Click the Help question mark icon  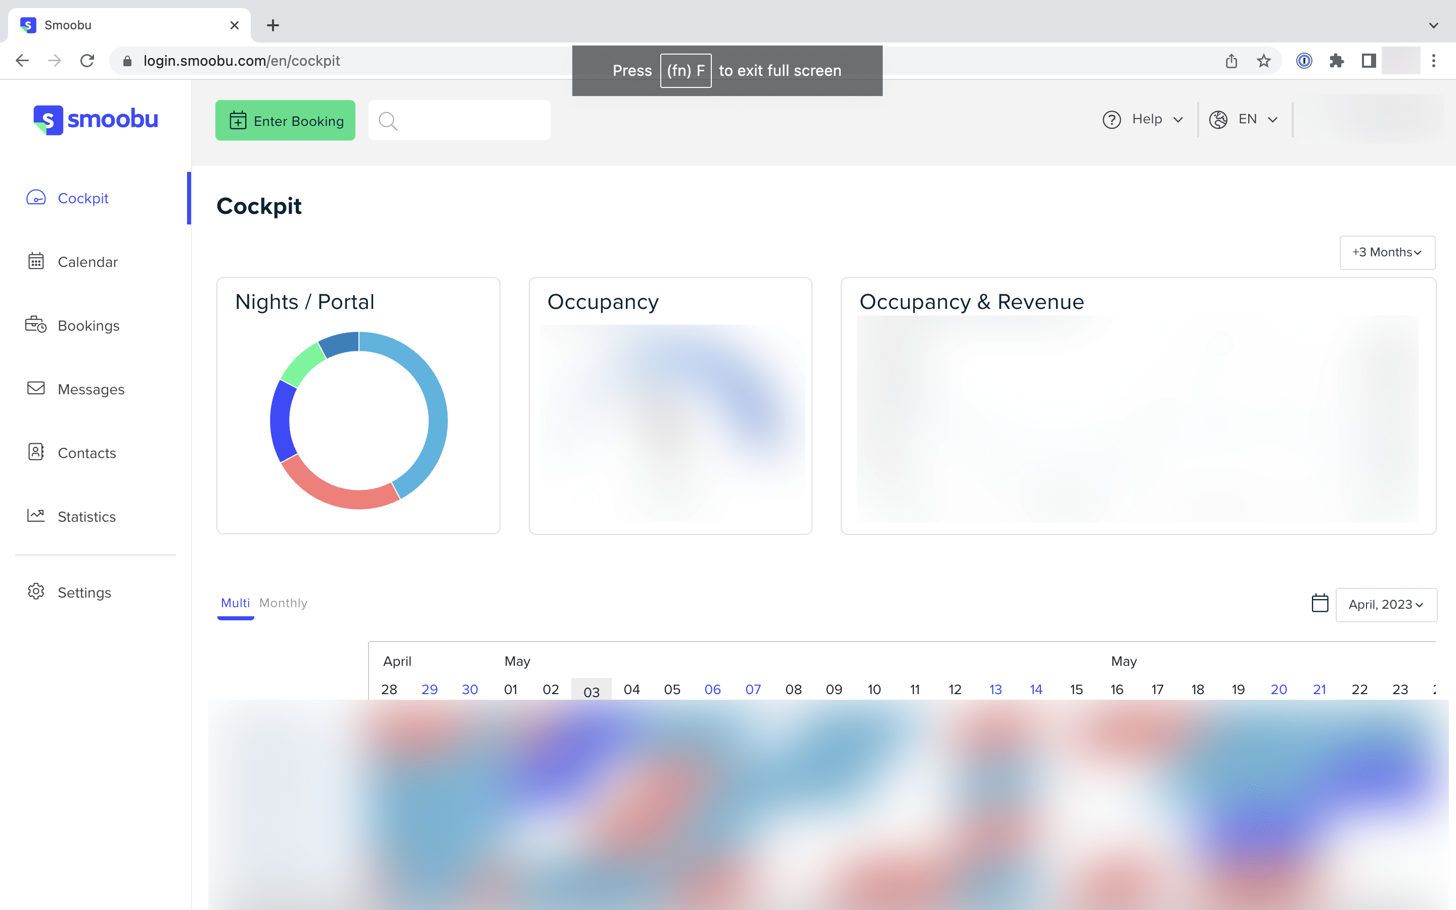pyautogui.click(x=1111, y=120)
